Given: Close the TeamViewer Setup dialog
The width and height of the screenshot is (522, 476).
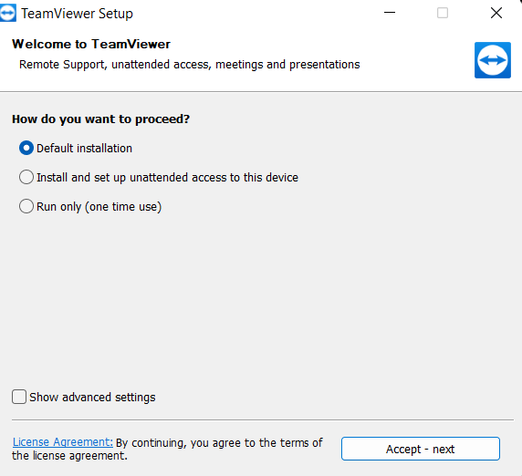Looking at the screenshot, I should [x=496, y=14].
